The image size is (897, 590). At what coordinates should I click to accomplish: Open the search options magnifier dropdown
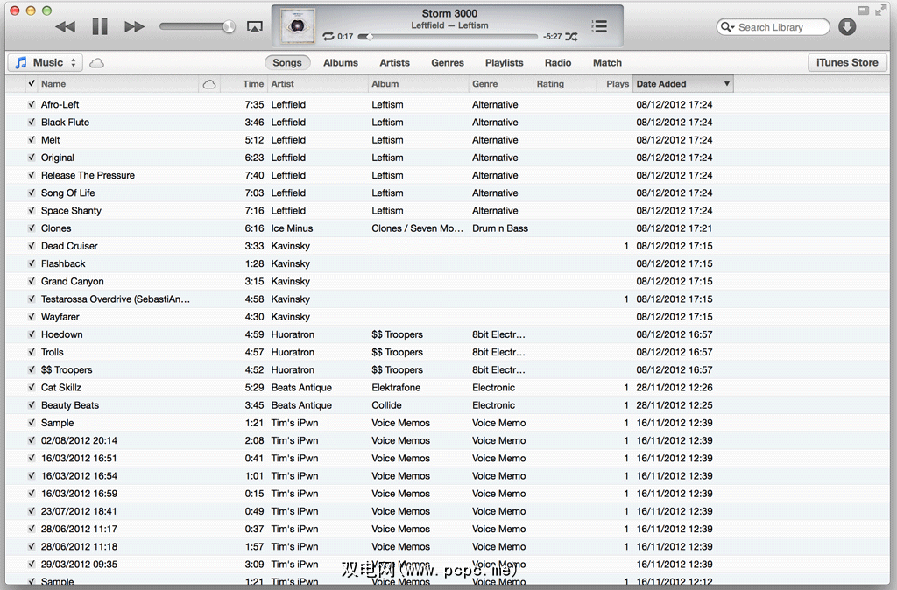[x=727, y=27]
